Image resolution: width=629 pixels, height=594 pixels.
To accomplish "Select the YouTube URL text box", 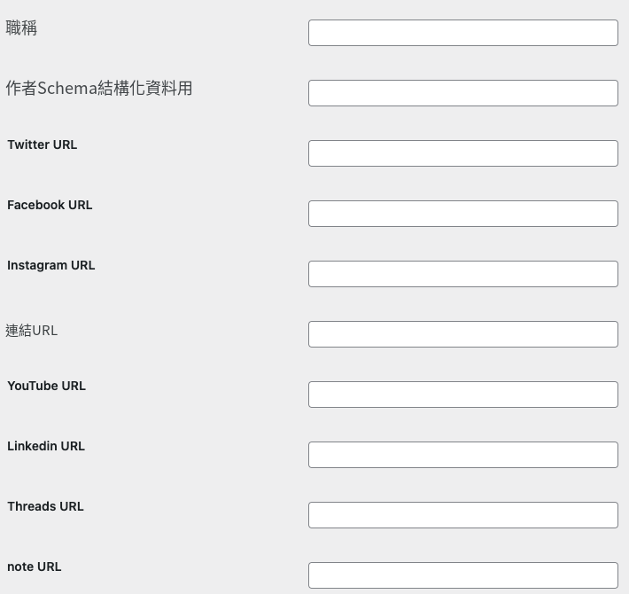I will 463,395.
